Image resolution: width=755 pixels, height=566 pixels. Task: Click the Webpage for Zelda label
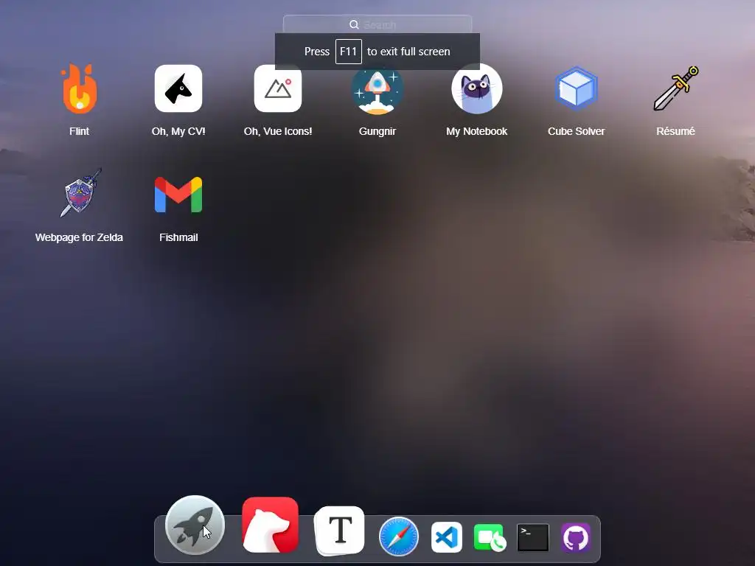(x=80, y=237)
